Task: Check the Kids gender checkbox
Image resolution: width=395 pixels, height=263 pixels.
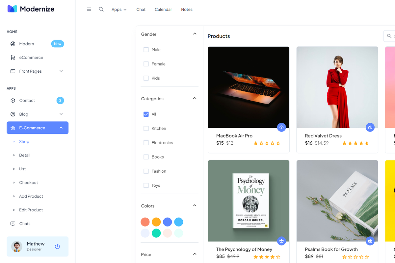Action: 146,78
